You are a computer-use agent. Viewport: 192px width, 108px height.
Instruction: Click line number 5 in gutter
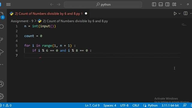click(17, 46)
